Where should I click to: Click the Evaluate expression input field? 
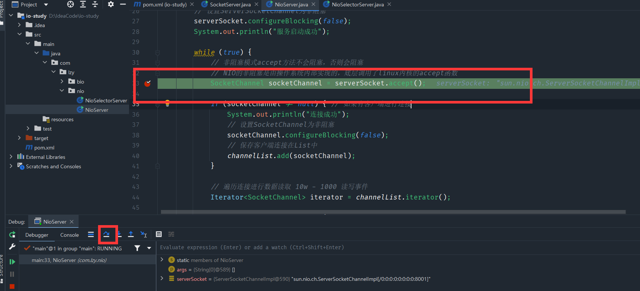pyautogui.click(x=398, y=247)
